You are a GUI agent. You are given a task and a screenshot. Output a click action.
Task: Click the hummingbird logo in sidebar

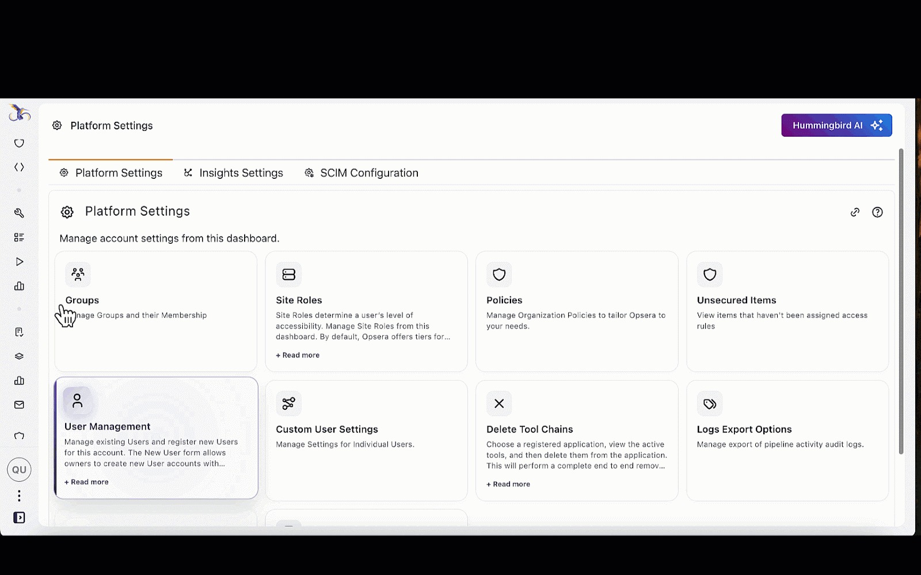point(20,113)
